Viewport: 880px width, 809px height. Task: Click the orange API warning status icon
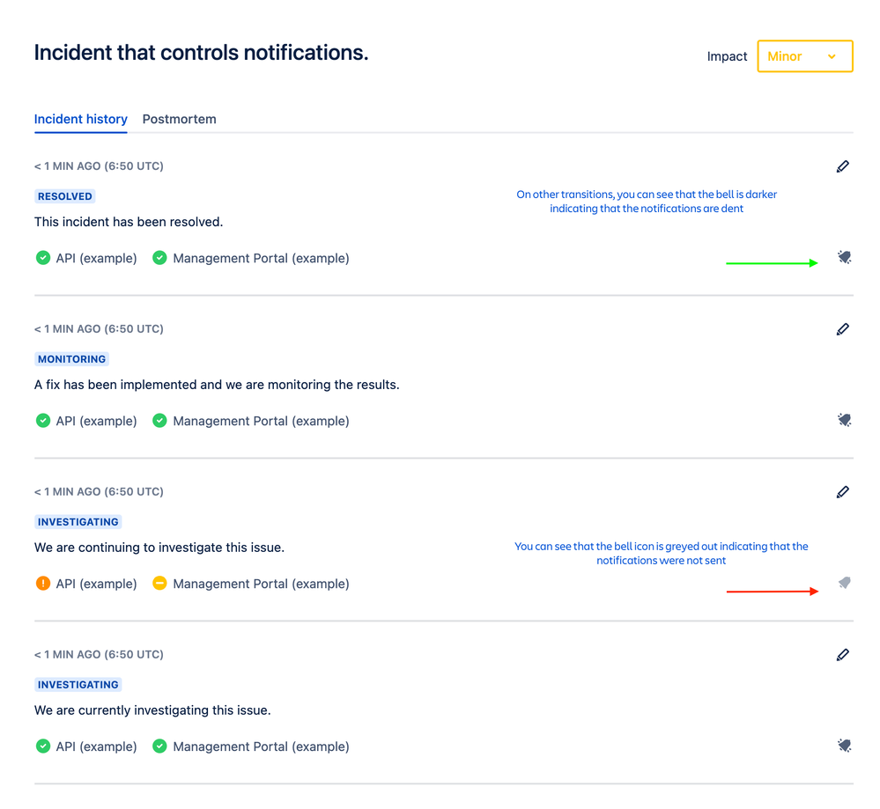[43, 583]
